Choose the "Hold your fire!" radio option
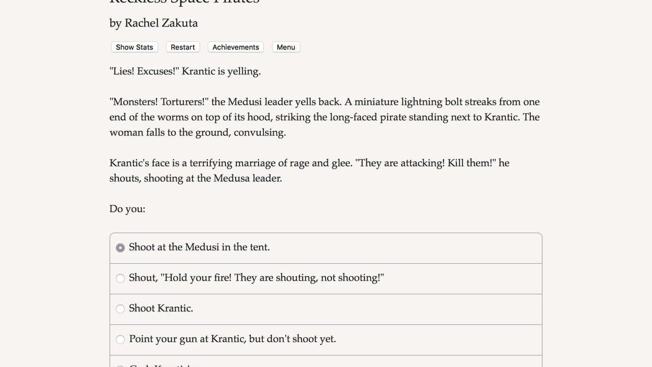 coord(120,278)
